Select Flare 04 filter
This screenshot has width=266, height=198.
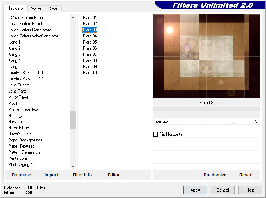pyautogui.click(x=90, y=36)
